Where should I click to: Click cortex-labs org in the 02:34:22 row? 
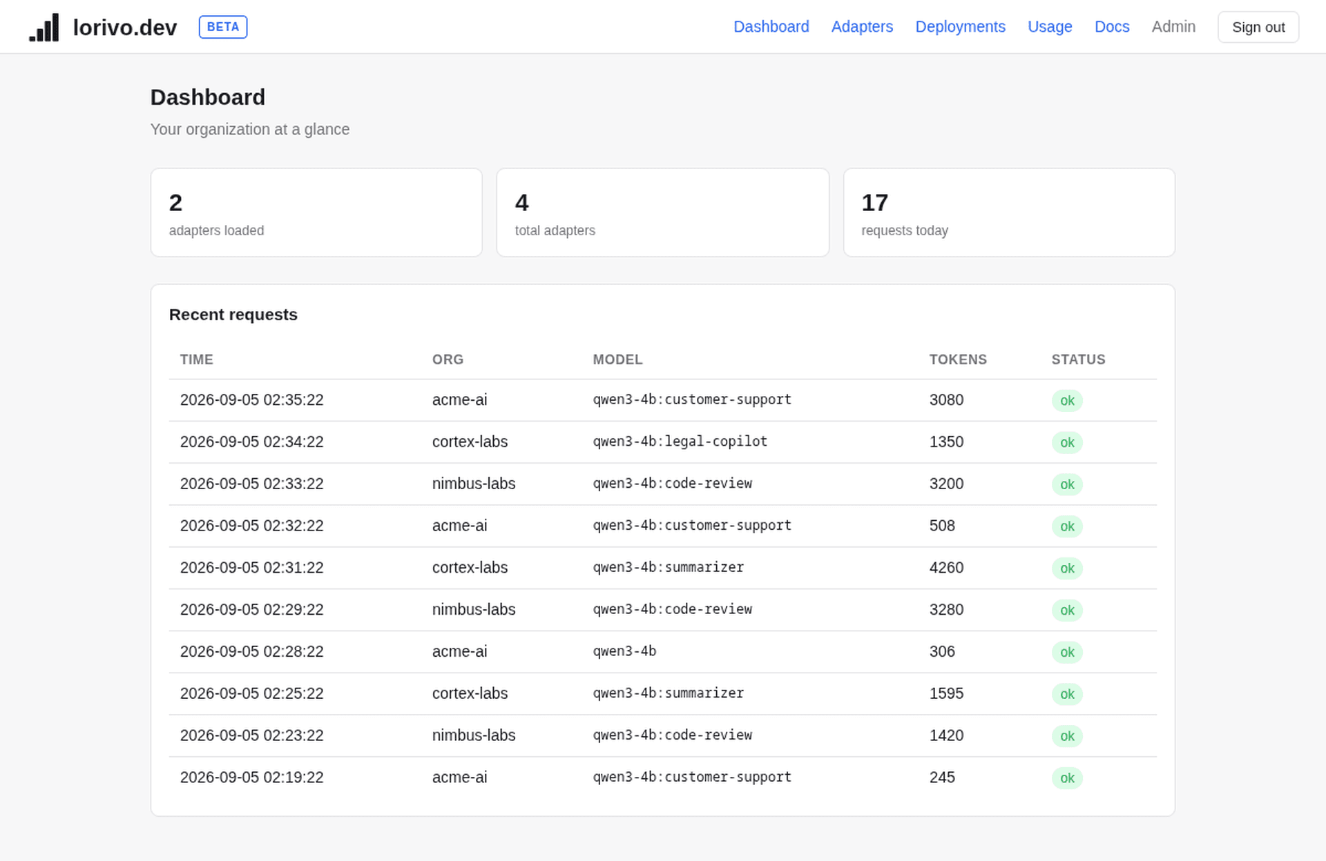470,442
